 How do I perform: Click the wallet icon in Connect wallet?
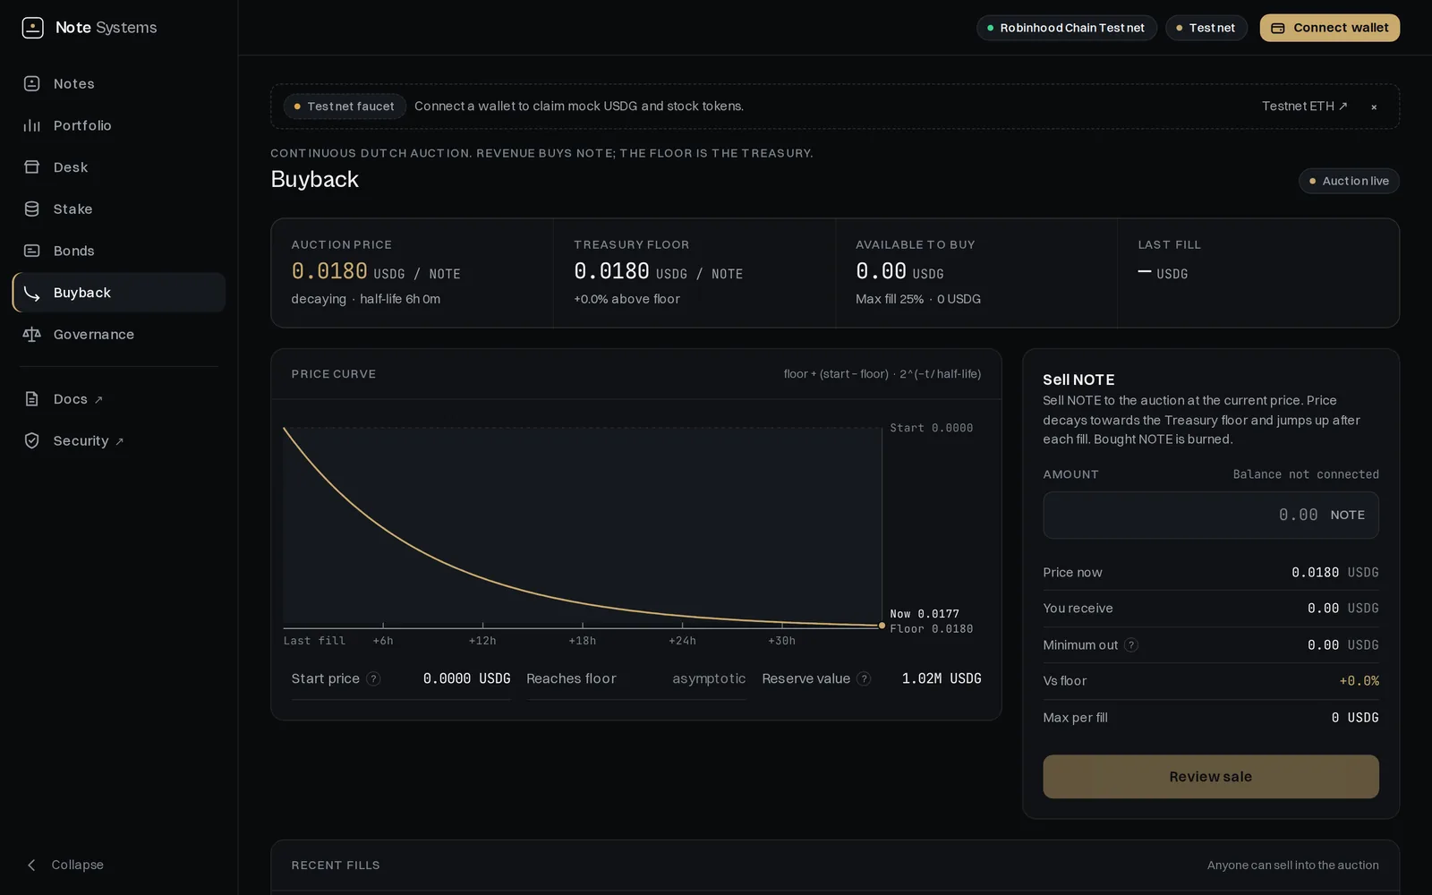pos(1278,28)
